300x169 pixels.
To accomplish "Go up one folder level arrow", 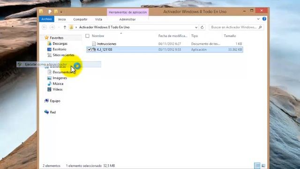I will point(65,27).
